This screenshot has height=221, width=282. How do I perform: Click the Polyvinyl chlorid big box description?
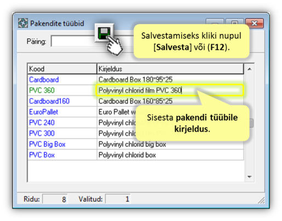pos(133,144)
